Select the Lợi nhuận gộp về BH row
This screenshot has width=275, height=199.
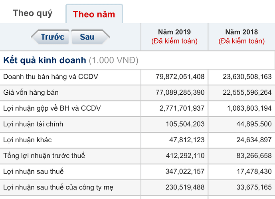(52, 108)
